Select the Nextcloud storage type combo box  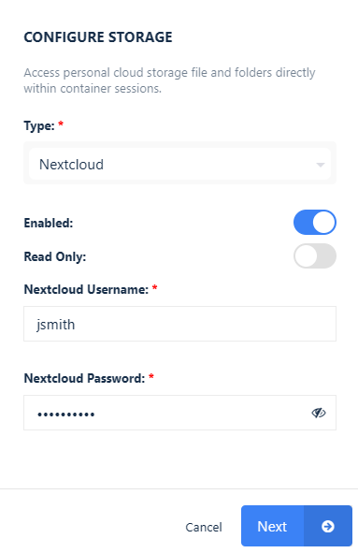coord(179,165)
